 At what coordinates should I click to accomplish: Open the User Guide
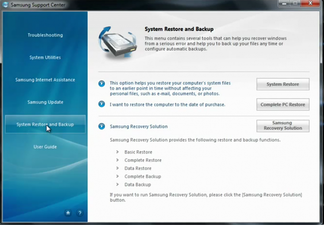coord(45,147)
